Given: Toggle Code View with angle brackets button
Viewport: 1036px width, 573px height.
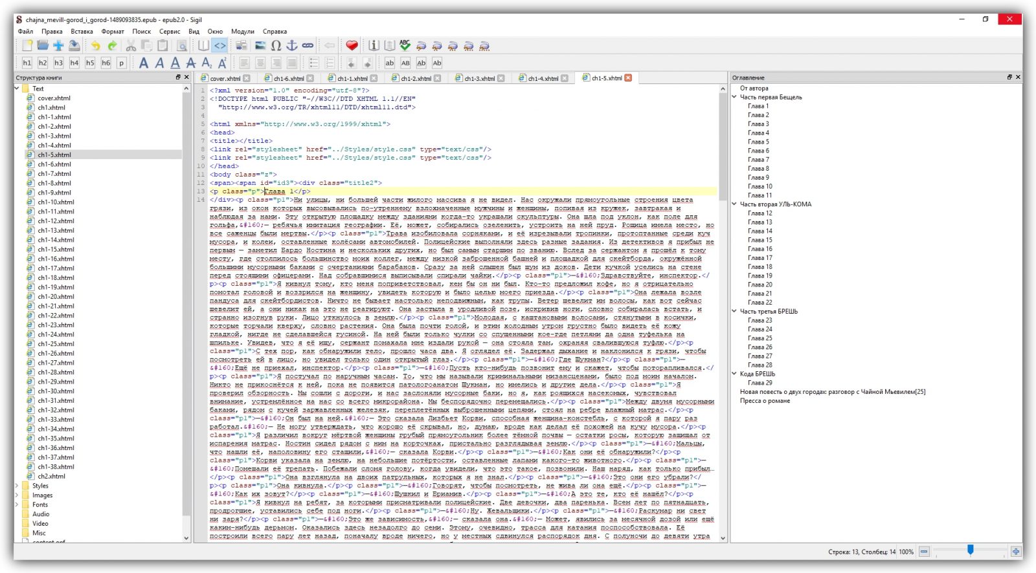Looking at the screenshot, I should (x=220, y=45).
